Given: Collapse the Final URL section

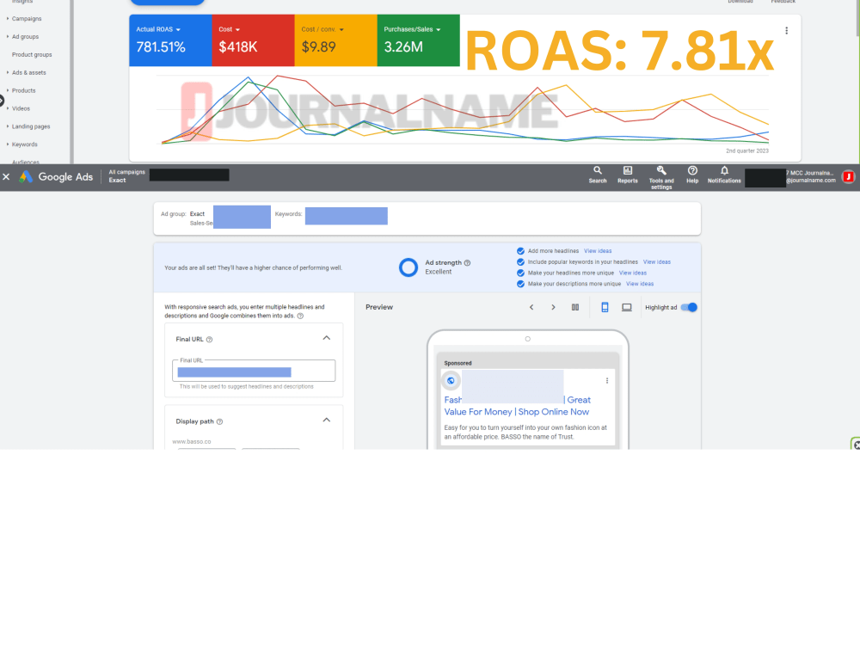Looking at the screenshot, I should coord(326,338).
